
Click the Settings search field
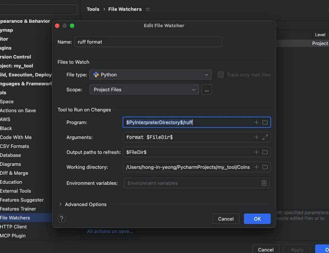click(x=38, y=10)
